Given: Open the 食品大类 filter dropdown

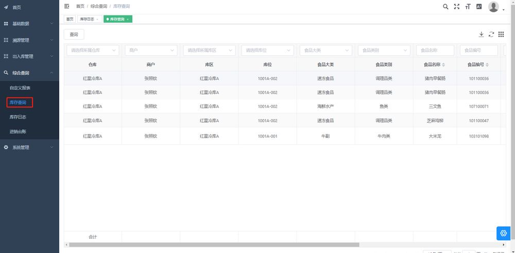Looking at the screenshot, I should pos(325,50).
